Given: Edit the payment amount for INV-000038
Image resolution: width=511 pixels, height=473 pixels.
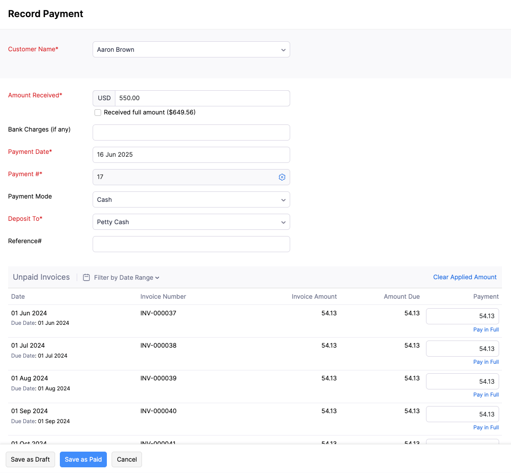Looking at the screenshot, I should click(x=462, y=348).
